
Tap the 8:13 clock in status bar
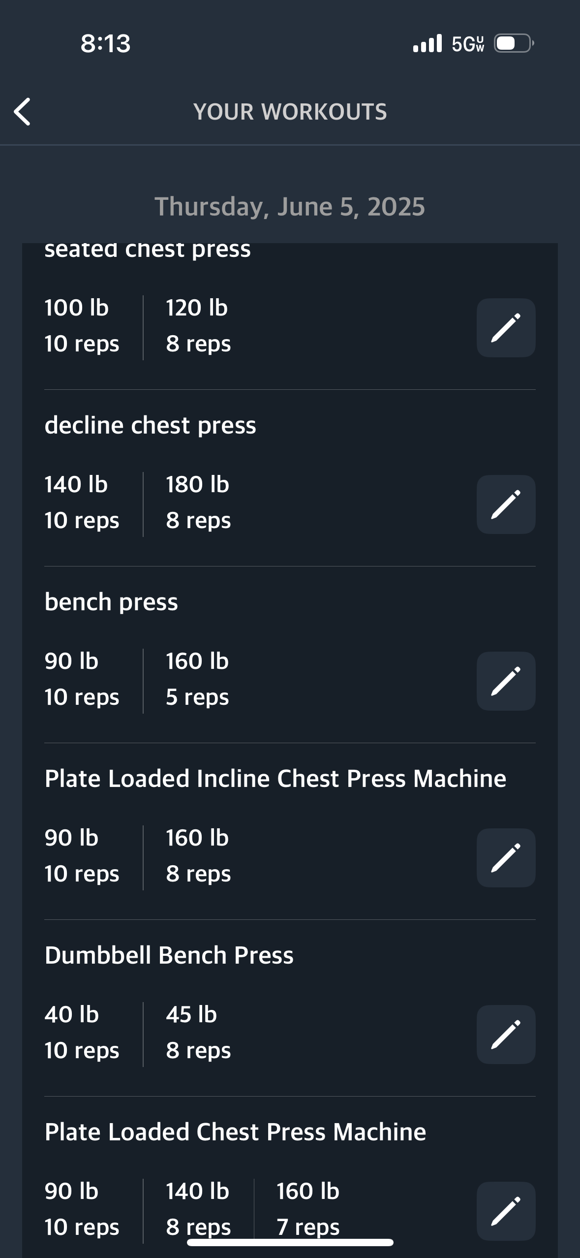pyautogui.click(x=105, y=44)
